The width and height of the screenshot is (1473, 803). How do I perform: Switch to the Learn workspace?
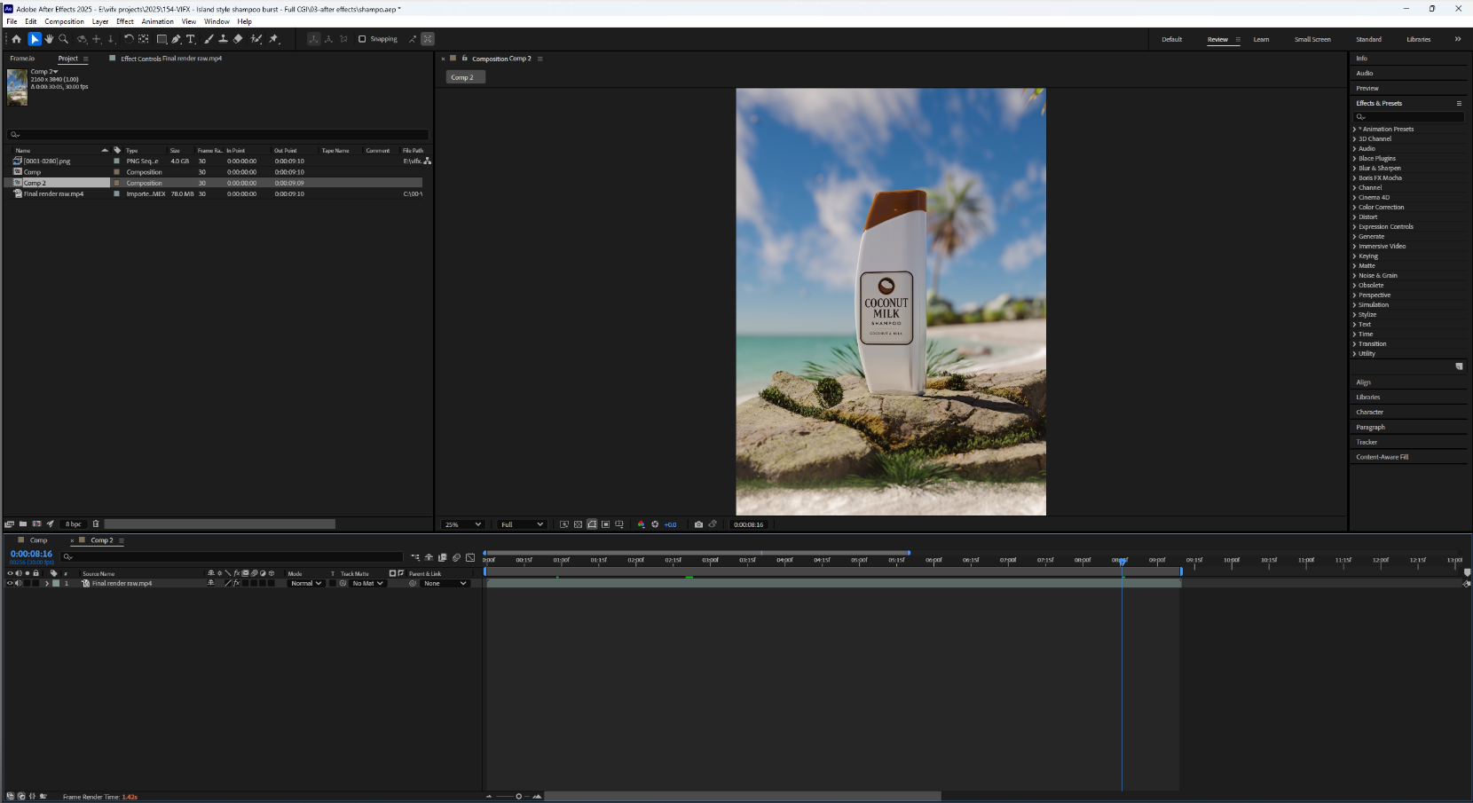tap(1261, 39)
